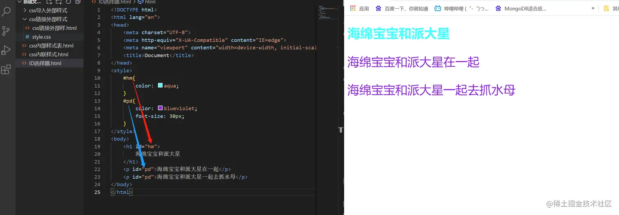Image resolution: width=619 pixels, height=215 pixels.
Task: Click the code minimap preview
Action: [x=327, y=13]
